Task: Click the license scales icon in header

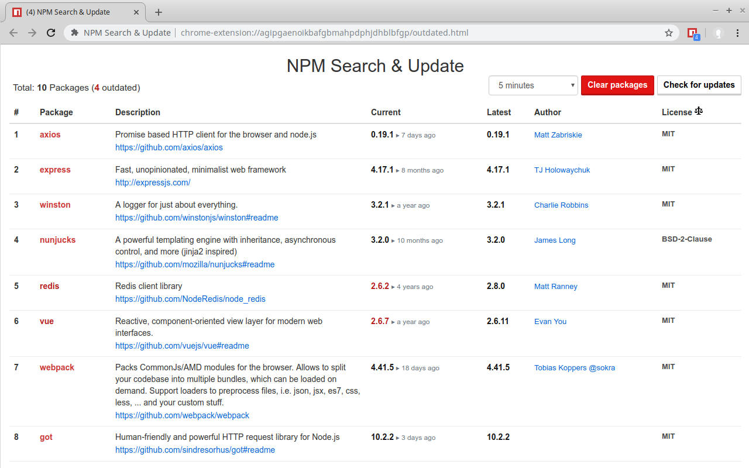Action: [699, 111]
